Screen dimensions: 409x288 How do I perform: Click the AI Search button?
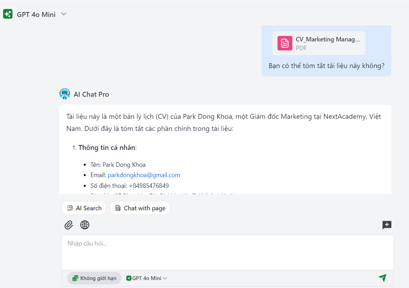point(84,208)
